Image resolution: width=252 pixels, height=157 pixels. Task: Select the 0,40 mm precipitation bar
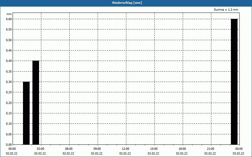pyautogui.click(x=36, y=103)
